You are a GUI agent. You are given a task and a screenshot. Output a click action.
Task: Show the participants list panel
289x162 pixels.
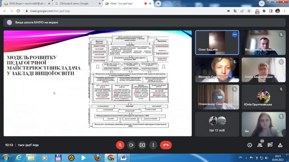point(260,145)
